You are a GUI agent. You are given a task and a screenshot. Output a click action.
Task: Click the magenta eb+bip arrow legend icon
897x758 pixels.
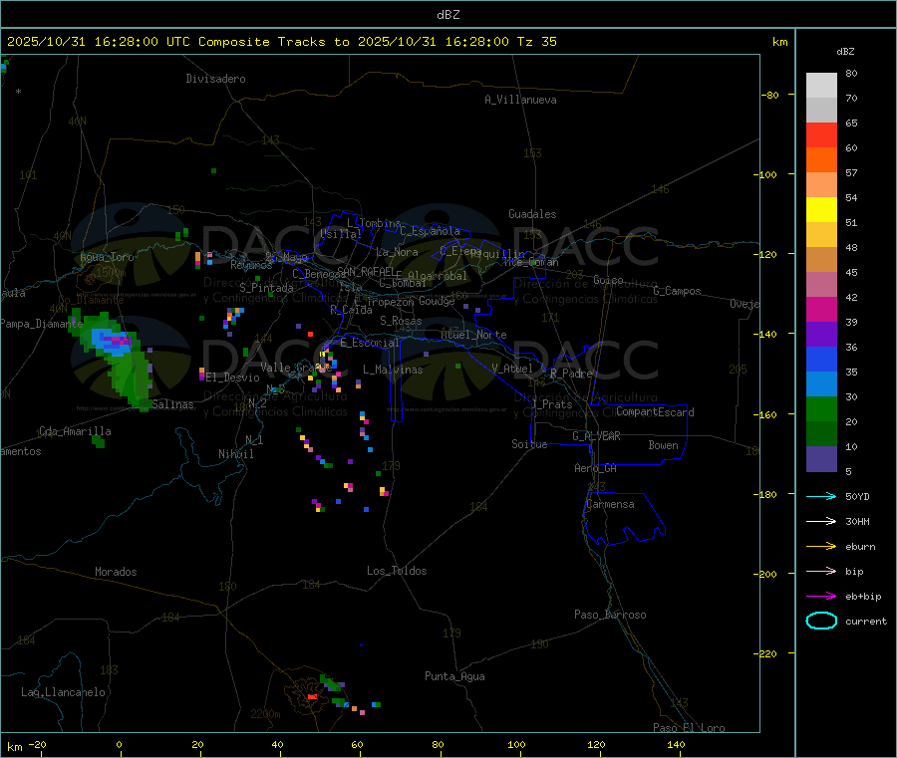coord(821,597)
